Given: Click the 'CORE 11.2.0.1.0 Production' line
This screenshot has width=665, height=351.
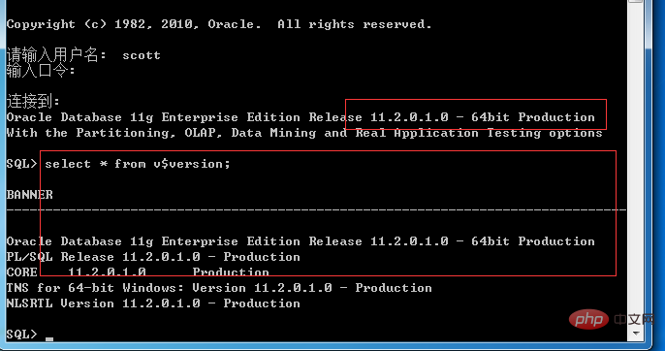Looking at the screenshot, I should (x=138, y=272).
